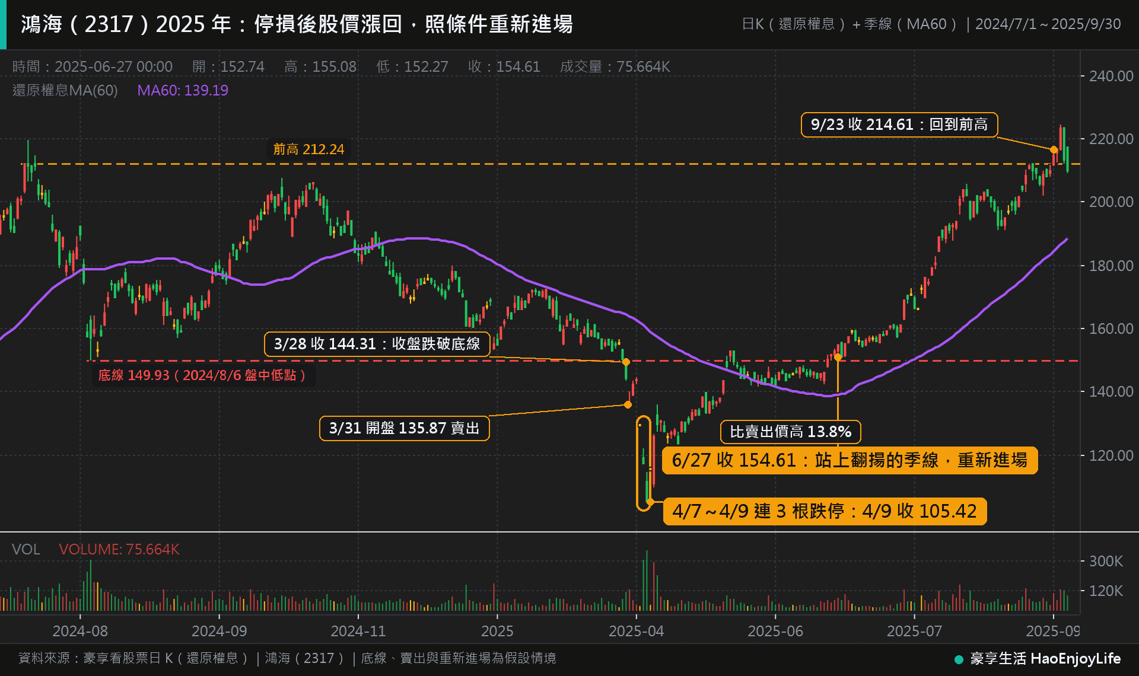The image size is (1139, 676).
Task: Click the 比賣出價高 13.8% label
Action: (x=790, y=432)
